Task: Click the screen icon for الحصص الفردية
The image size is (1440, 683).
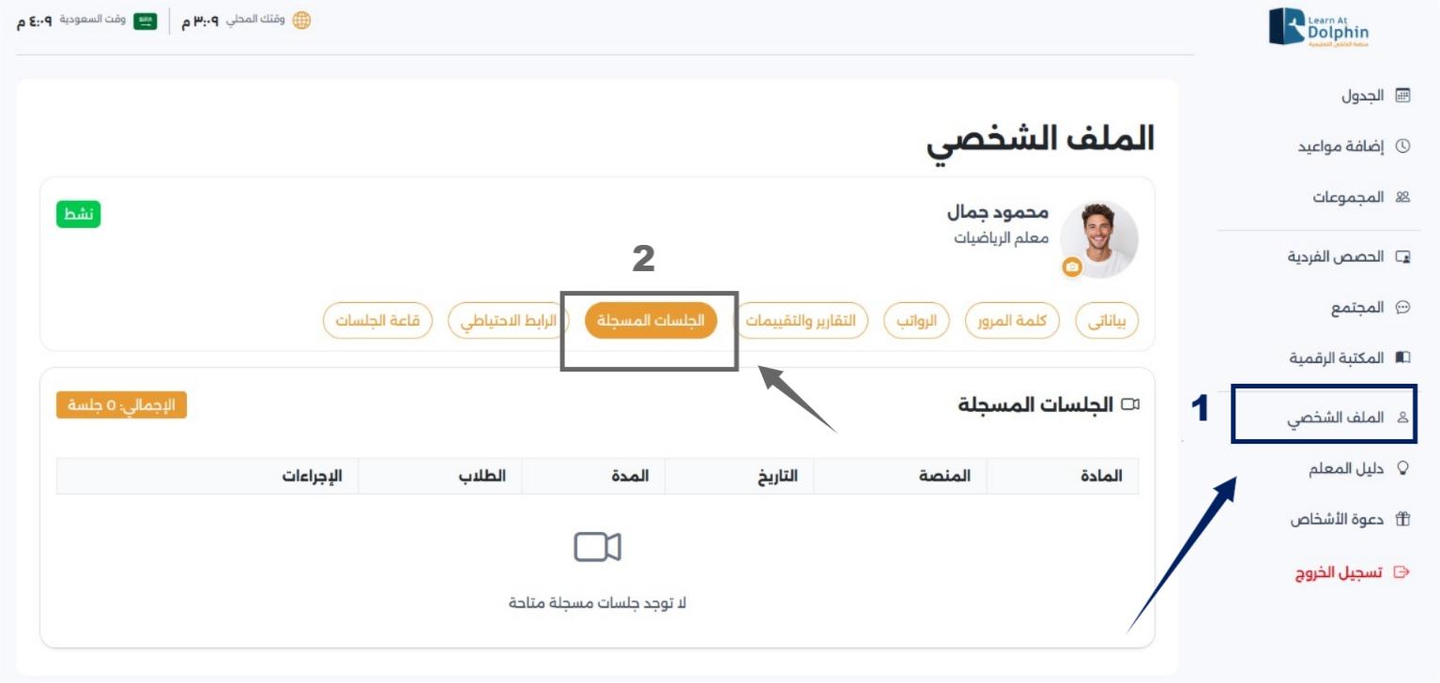Action: (1403, 256)
